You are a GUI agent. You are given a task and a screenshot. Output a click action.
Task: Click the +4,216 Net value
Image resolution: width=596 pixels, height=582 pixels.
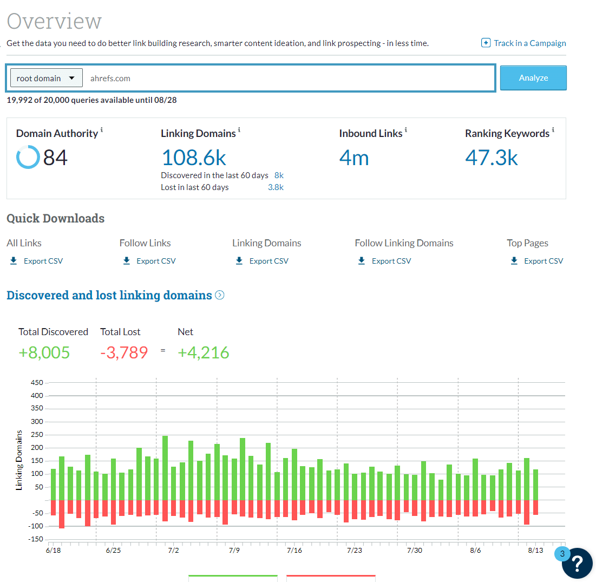(x=204, y=352)
